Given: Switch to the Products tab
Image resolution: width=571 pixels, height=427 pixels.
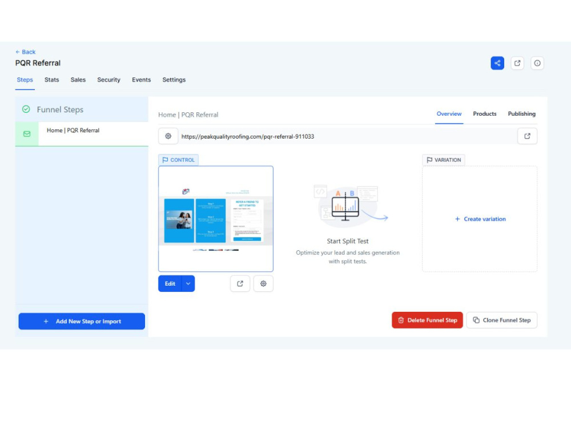Looking at the screenshot, I should tap(485, 114).
